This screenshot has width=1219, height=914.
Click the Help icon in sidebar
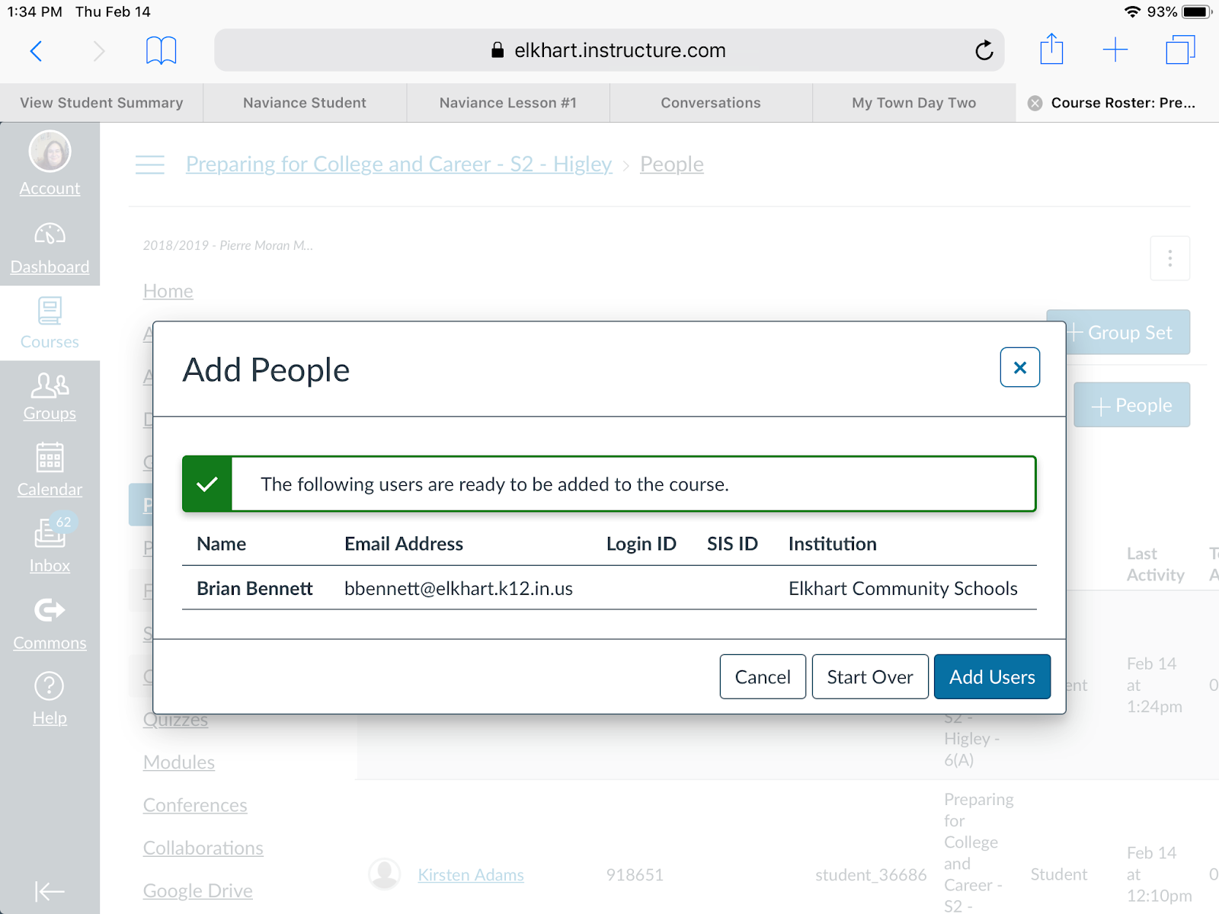[49, 697]
